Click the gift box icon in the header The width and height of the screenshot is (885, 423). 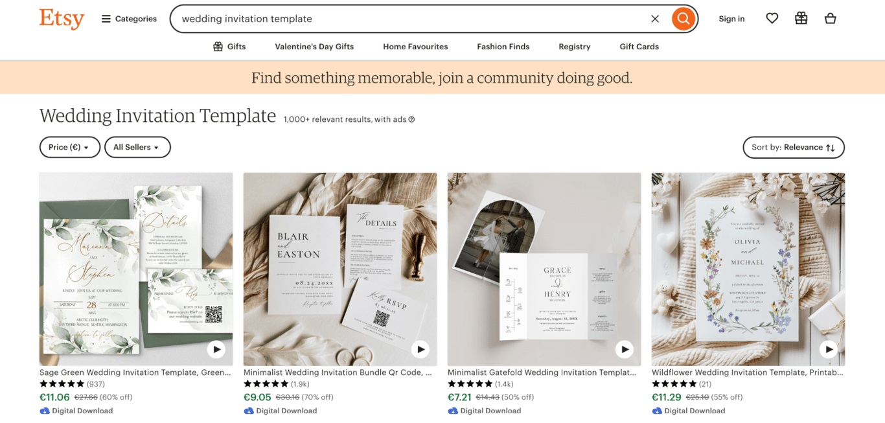pyautogui.click(x=801, y=18)
